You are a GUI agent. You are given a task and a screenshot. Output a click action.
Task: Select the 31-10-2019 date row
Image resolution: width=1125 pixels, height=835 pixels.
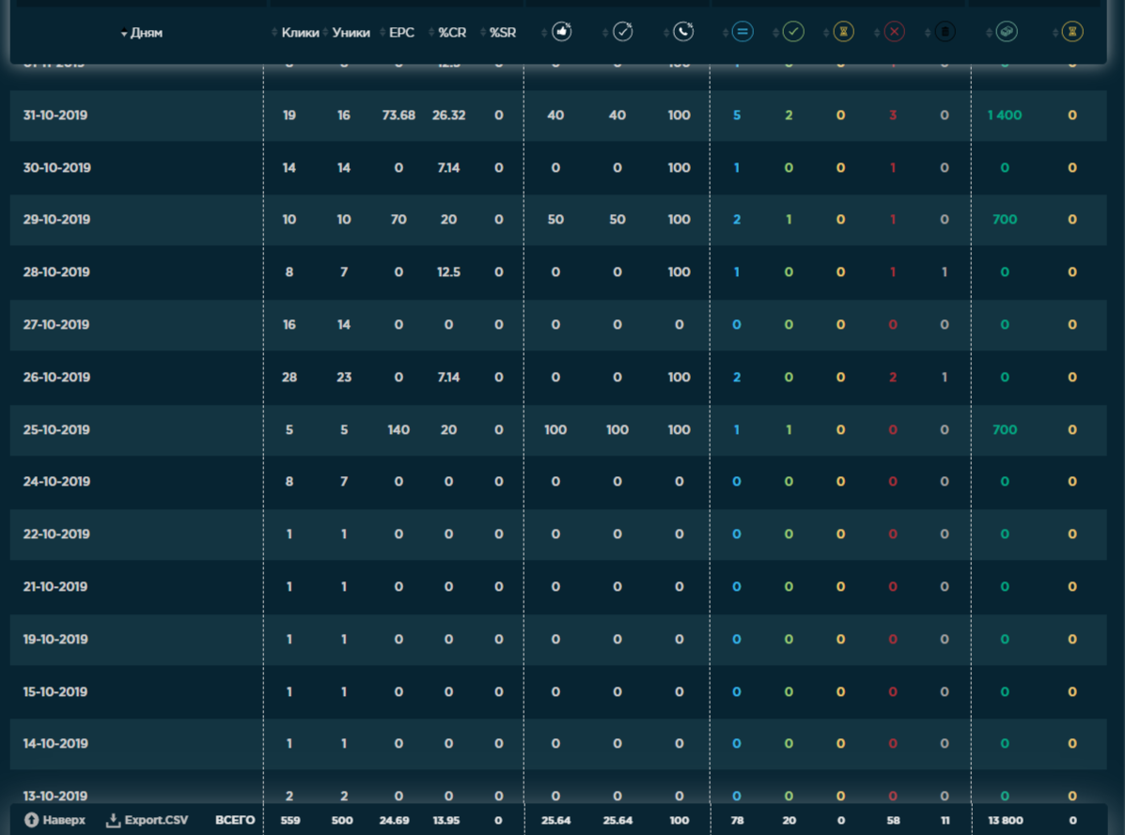(x=56, y=116)
